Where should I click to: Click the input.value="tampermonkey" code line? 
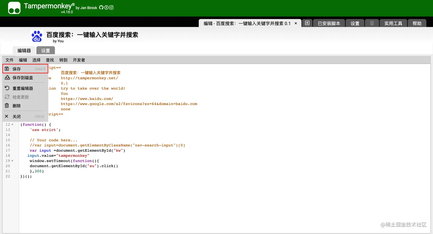58,155
